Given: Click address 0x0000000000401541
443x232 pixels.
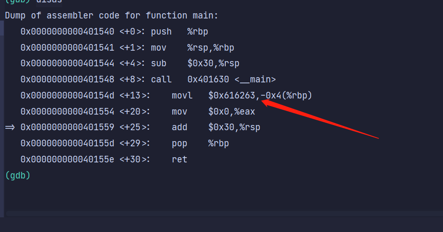Looking at the screenshot, I should [x=67, y=48].
